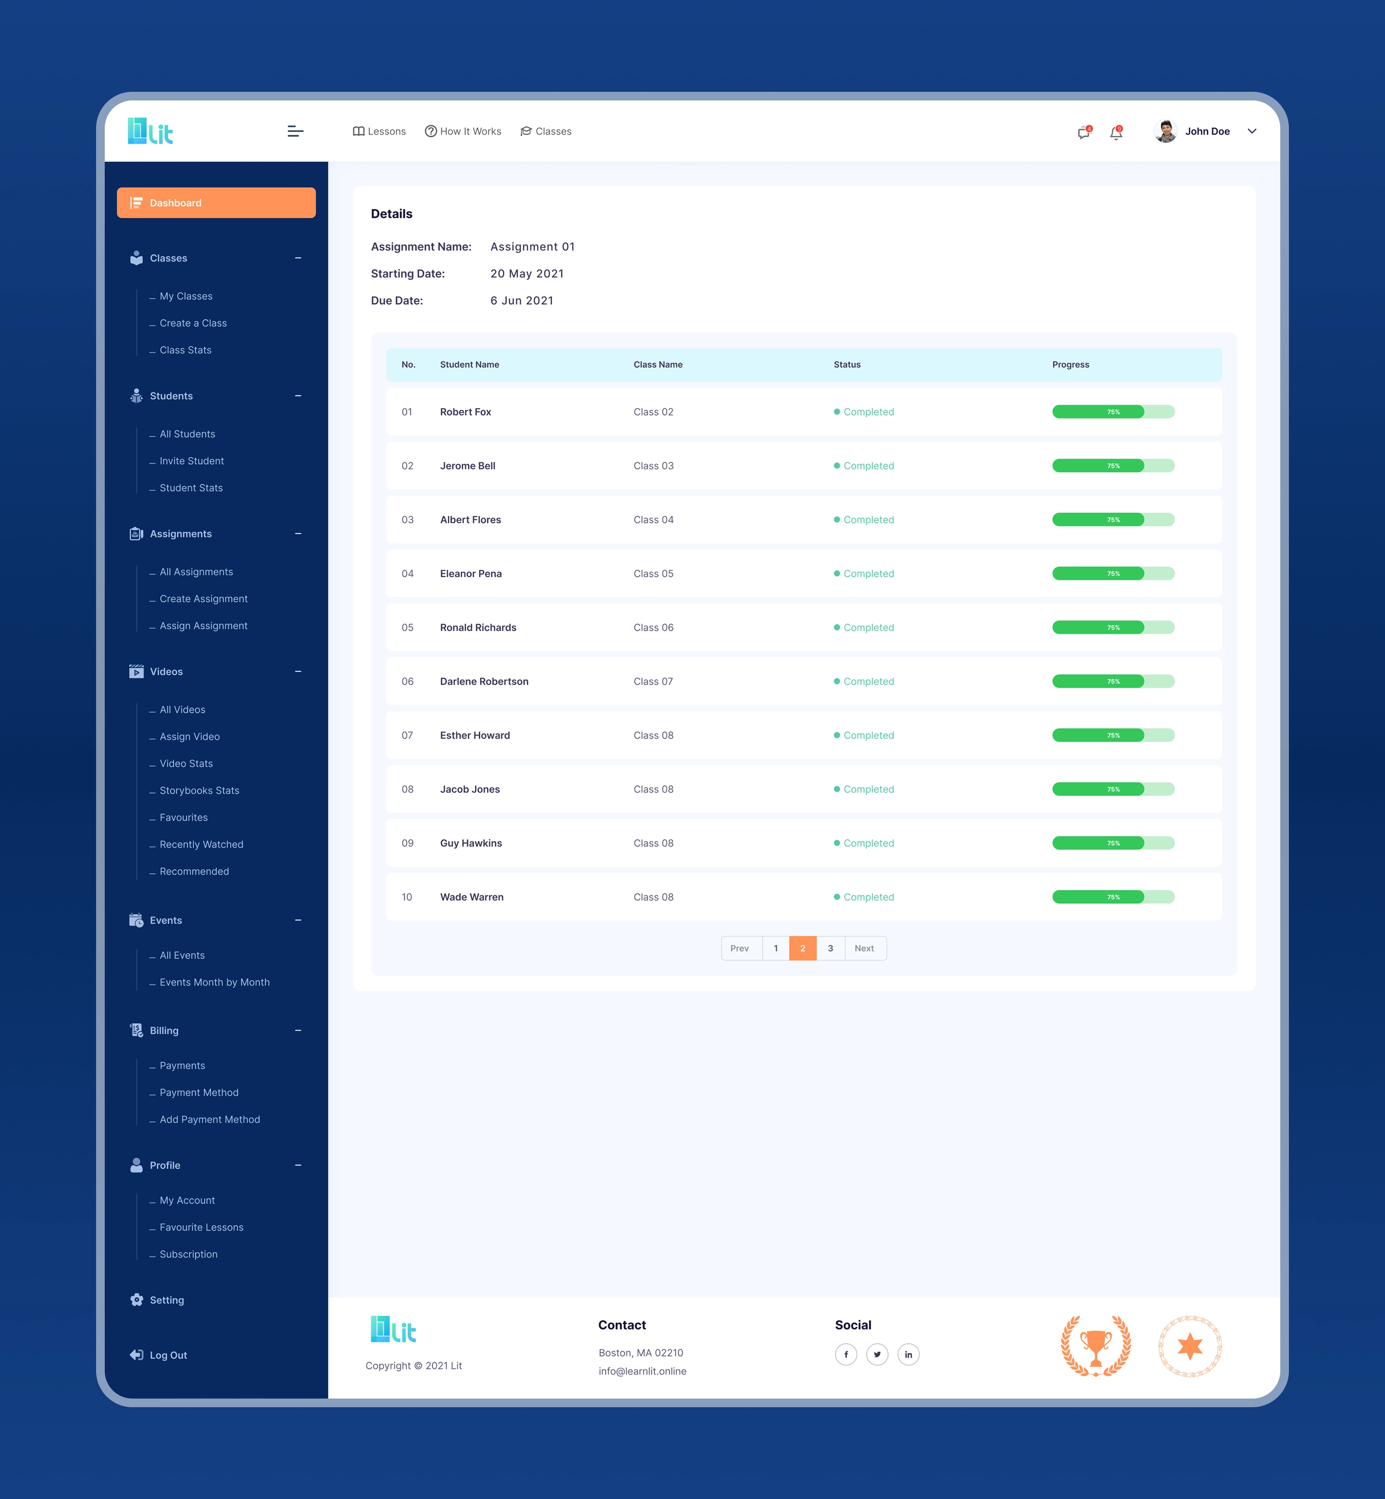Toggle the hamburger sidebar menu icon
Screen dimensions: 1385x1499
[x=295, y=131]
